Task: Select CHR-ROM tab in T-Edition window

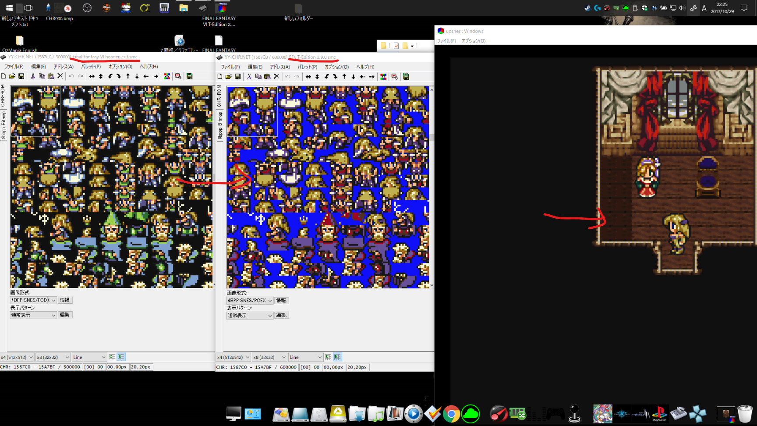Action: [219, 96]
